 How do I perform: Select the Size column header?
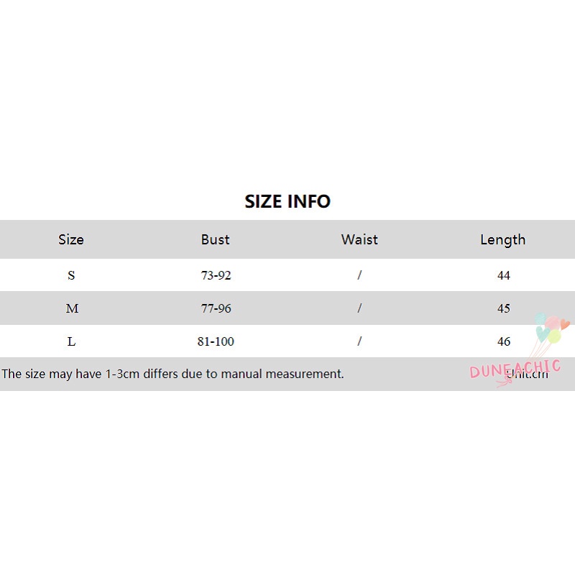[x=71, y=239]
